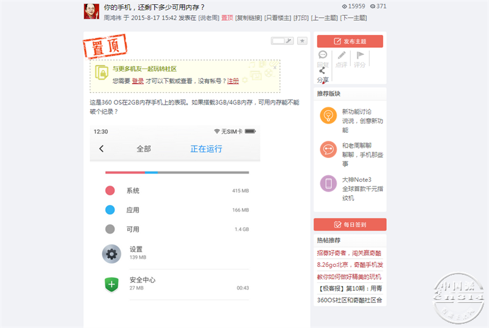Click the 每日签到 button
Image resolution: width=489 pixels, height=328 pixels.
350,225
